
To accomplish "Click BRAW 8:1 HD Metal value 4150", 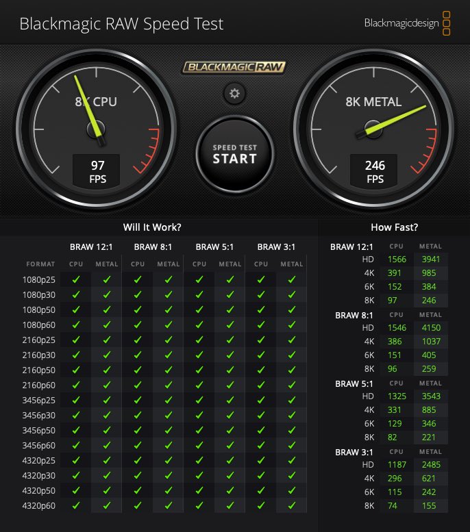I will coord(431,328).
